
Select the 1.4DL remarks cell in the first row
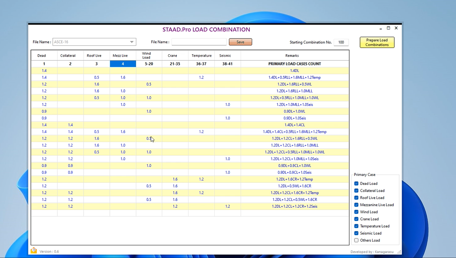coord(294,70)
